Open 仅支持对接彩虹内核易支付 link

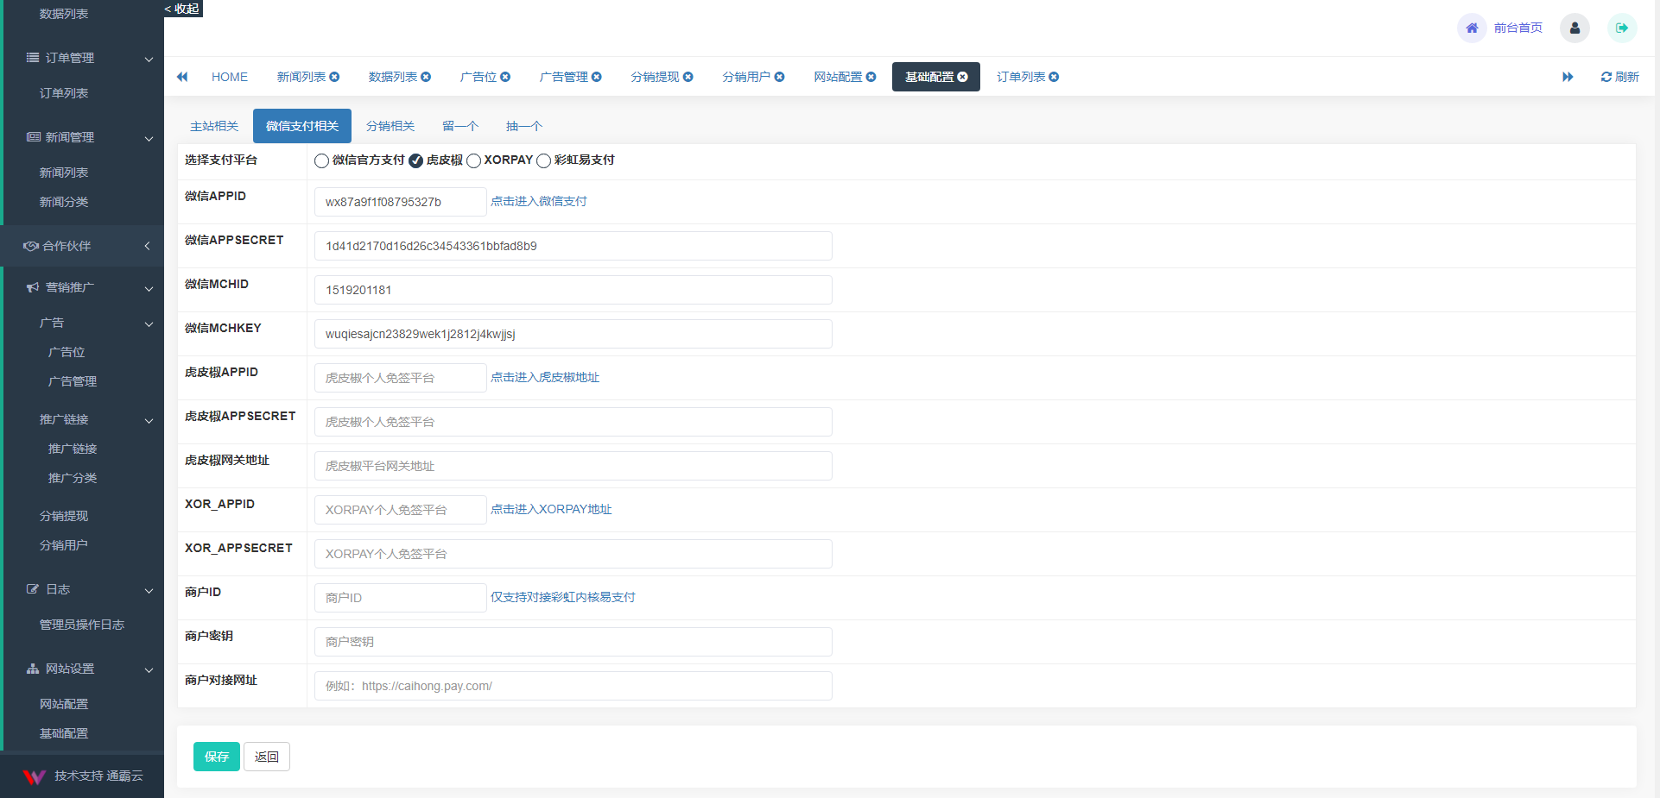pos(563,597)
